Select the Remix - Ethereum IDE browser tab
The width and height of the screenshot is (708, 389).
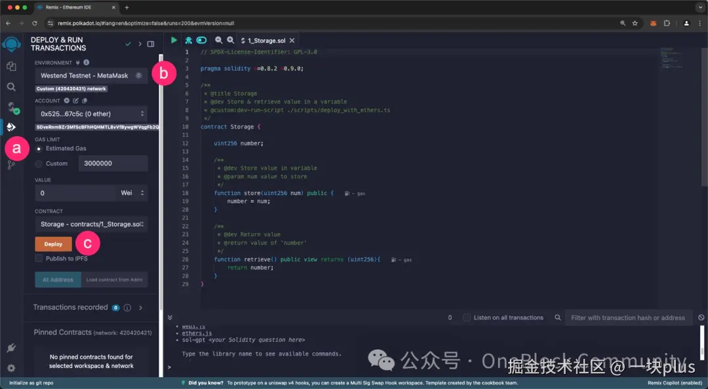(x=75, y=8)
